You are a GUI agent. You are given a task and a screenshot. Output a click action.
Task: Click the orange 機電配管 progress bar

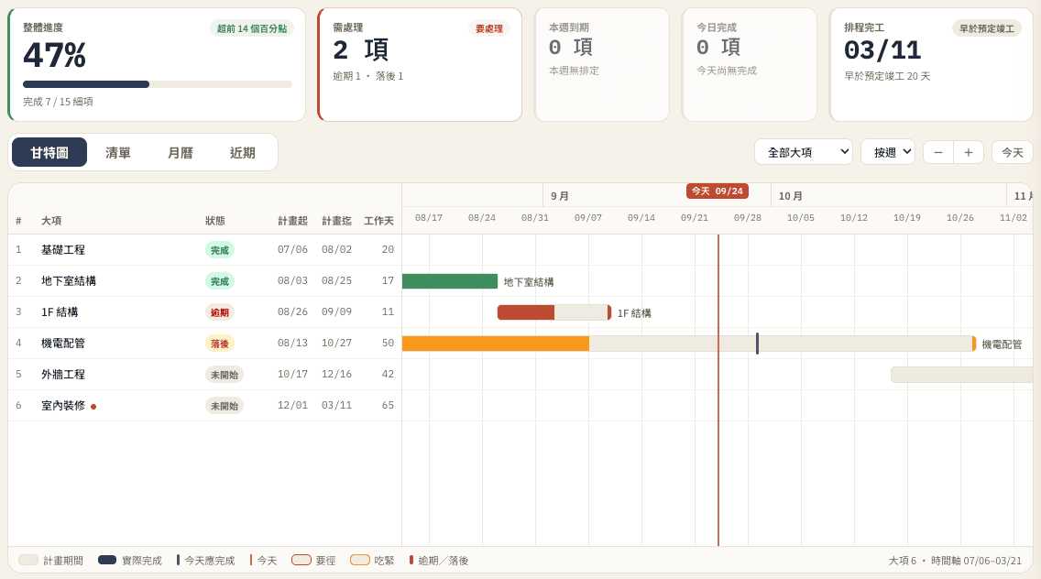point(495,344)
